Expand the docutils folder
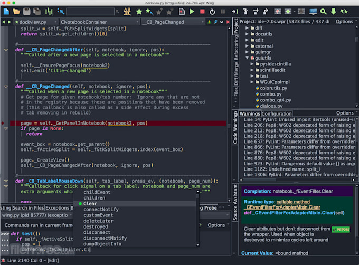Viewport: 359px width, 265px height. 247,34
